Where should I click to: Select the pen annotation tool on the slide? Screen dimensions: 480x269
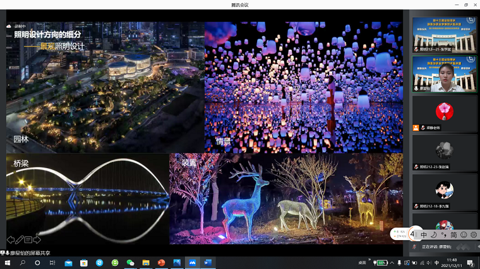pyautogui.click(x=20, y=240)
